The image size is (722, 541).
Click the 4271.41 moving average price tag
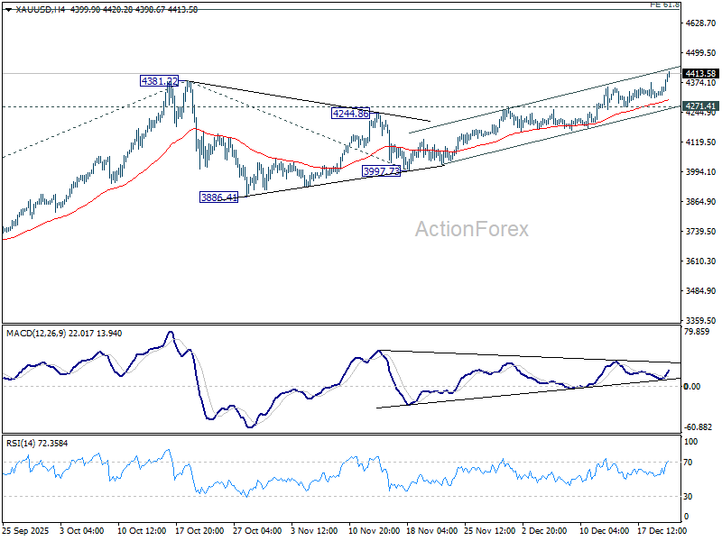click(x=700, y=106)
